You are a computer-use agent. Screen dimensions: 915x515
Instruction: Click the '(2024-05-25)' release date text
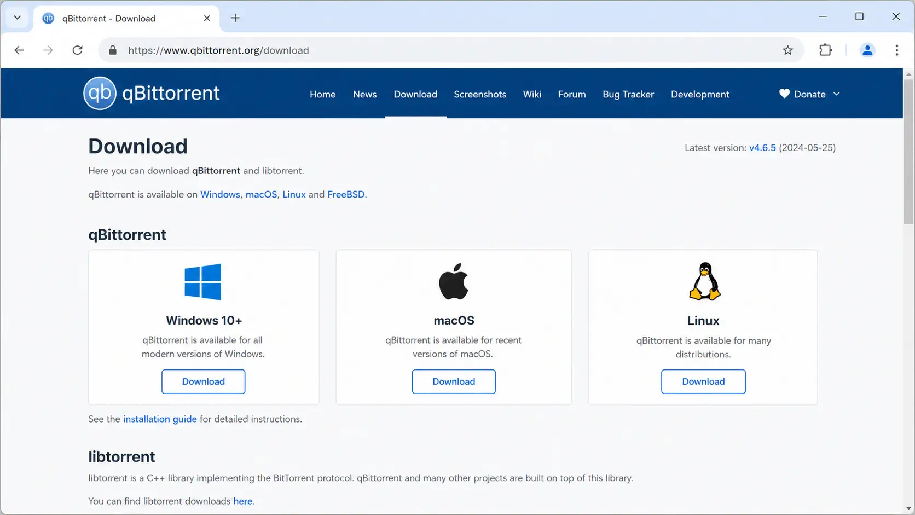[807, 148]
